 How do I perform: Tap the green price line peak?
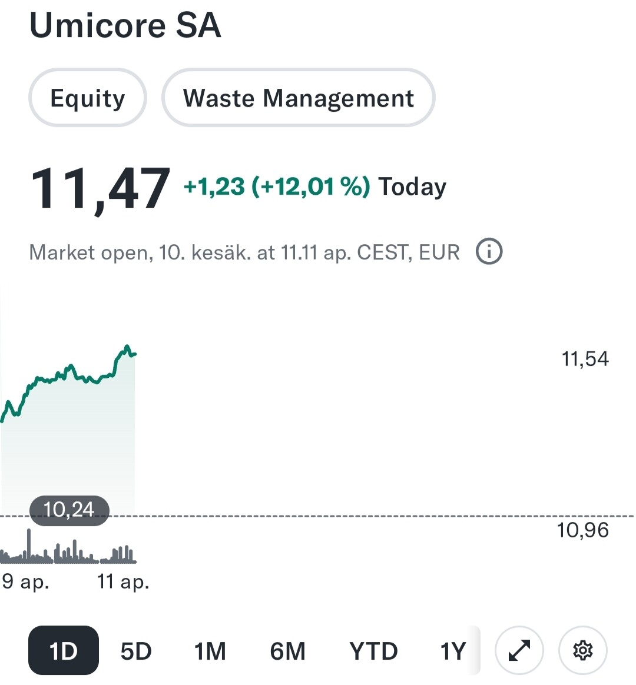pos(127,347)
